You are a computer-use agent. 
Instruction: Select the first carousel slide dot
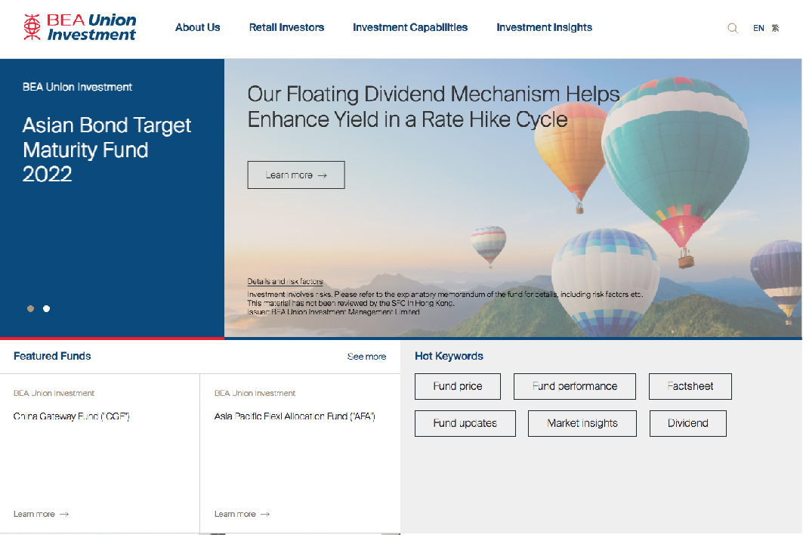(31, 308)
